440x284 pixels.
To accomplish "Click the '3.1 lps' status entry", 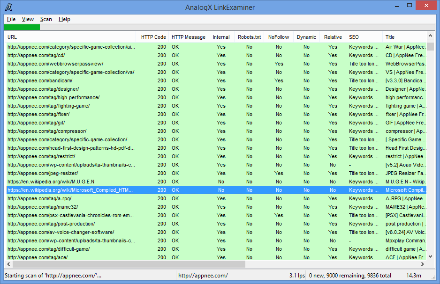I will (x=297, y=276).
